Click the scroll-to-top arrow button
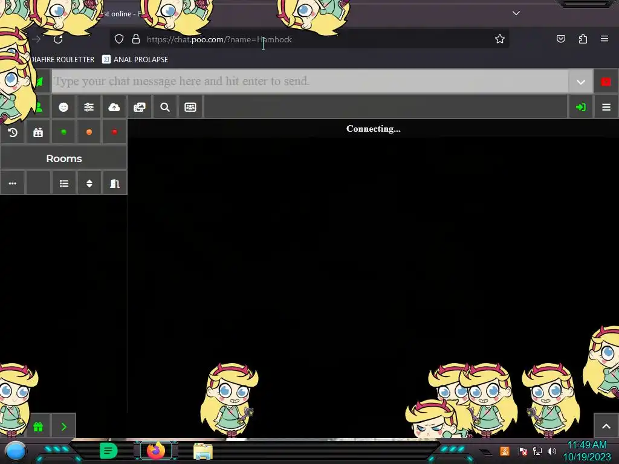 click(606, 426)
